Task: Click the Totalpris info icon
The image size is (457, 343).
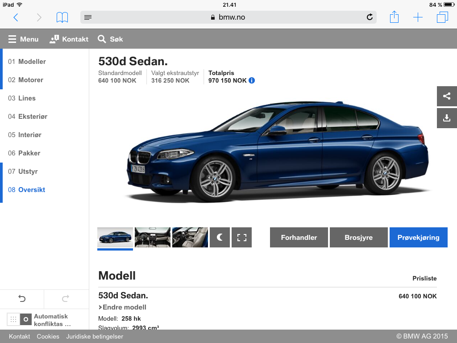Action: 252,80
